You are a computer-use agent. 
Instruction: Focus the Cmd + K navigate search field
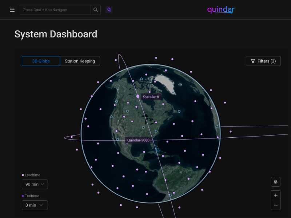(55, 10)
